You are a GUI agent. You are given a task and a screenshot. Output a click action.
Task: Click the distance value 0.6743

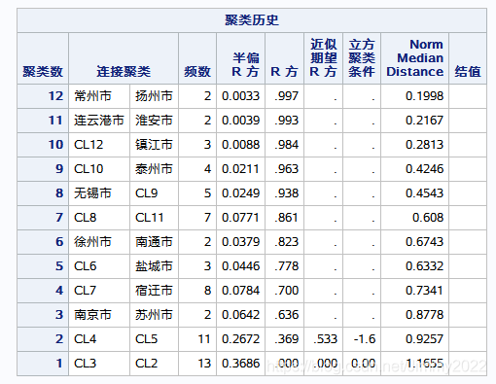tap(424, 242)
